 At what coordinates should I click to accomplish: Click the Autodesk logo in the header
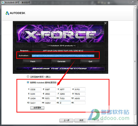pos(16,13)
